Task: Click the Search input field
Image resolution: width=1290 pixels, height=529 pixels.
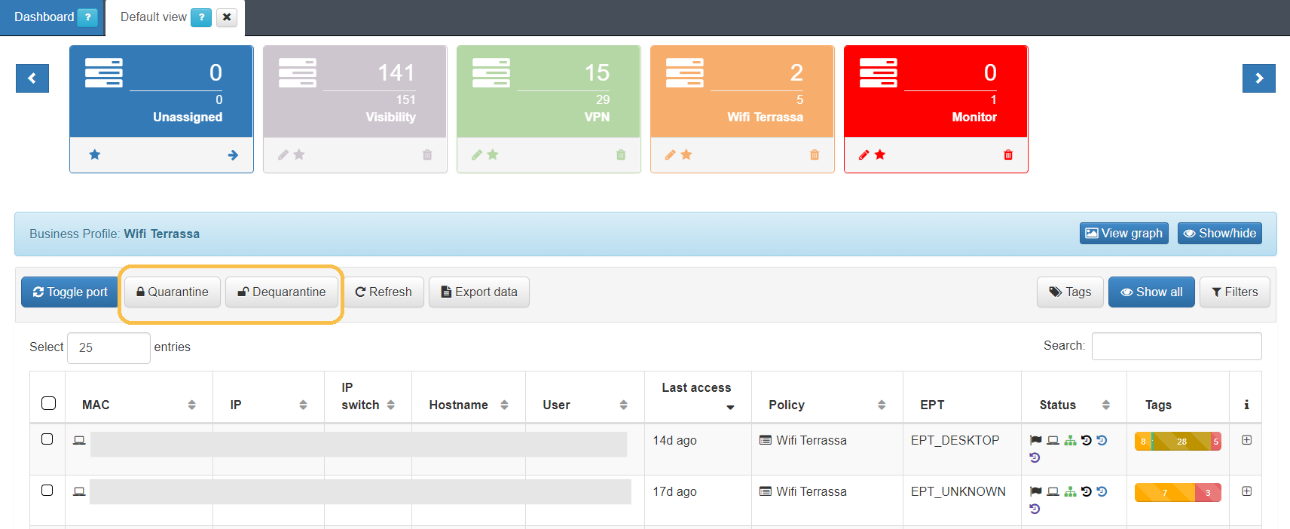Action: point(1175,347)
